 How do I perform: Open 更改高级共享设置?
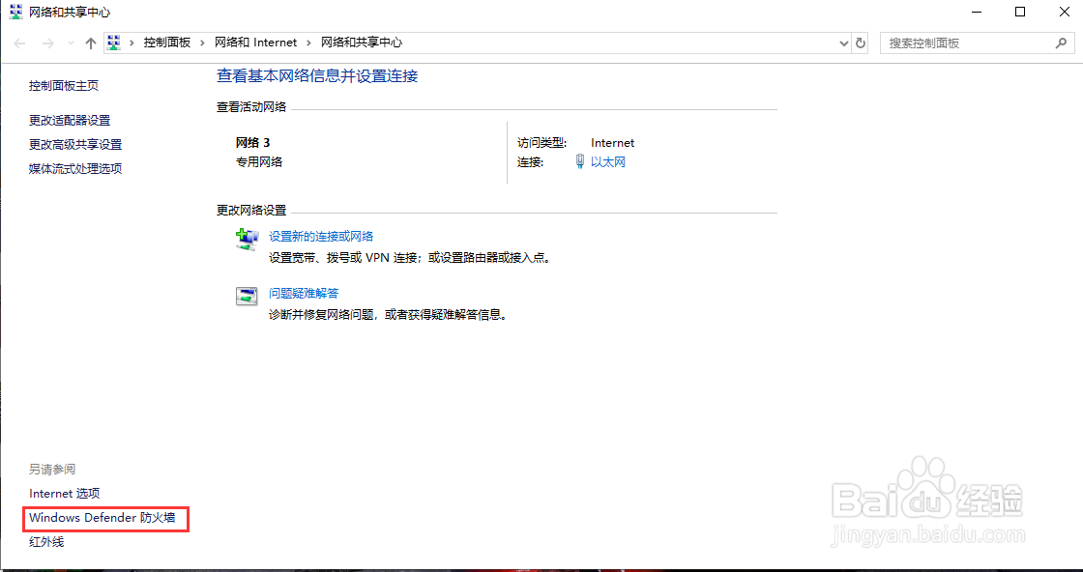coord(75,144)
